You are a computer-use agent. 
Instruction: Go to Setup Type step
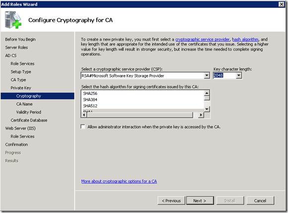point(21,71)
